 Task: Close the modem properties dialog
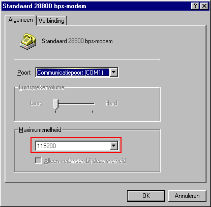(x=204, y=6)
